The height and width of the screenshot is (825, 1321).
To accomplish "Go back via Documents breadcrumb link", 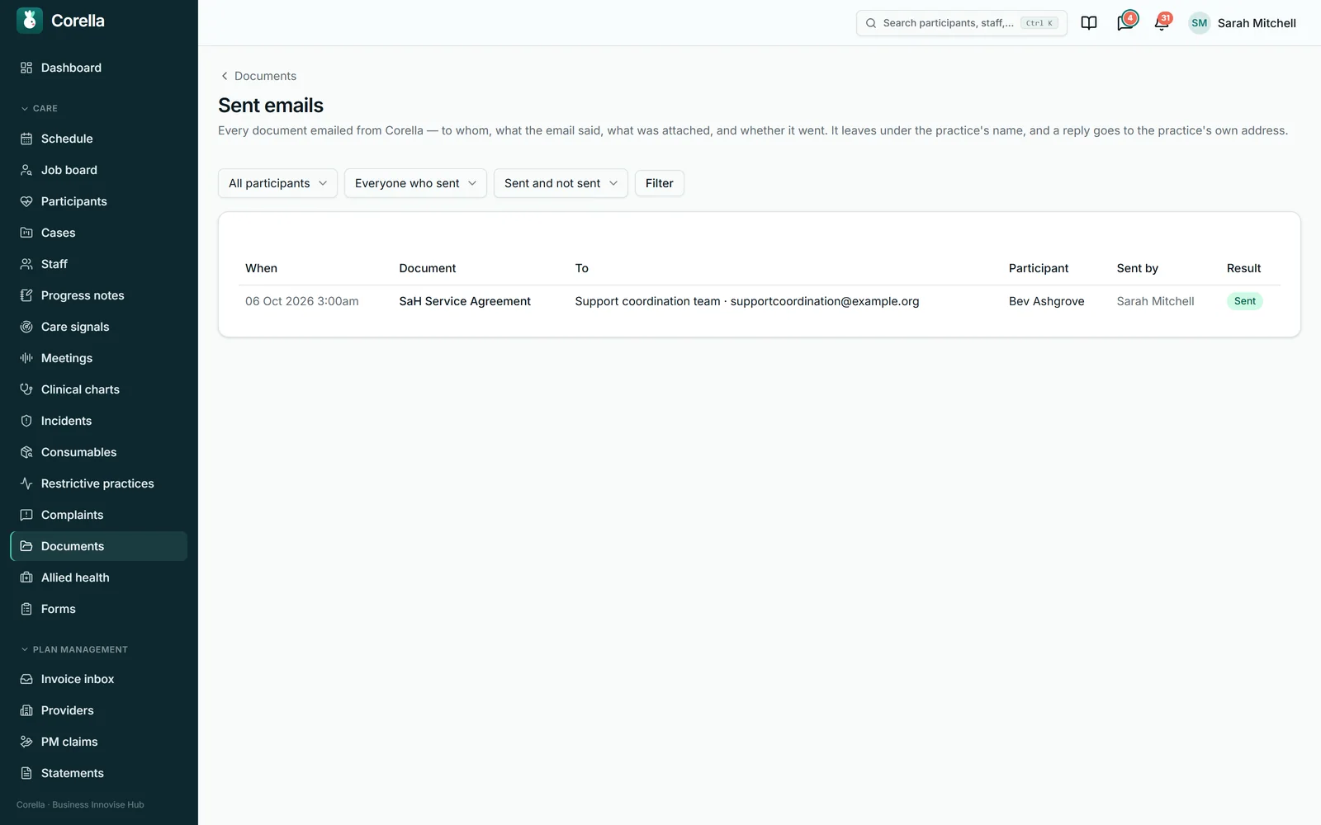I will coord(258,76).
